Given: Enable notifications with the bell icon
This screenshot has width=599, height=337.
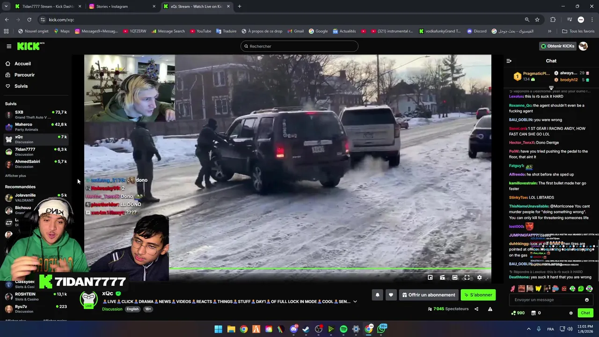Looking at the screenshot, I should (377, 295).
